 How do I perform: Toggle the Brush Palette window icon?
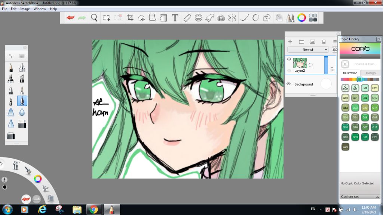coord(290,18)
